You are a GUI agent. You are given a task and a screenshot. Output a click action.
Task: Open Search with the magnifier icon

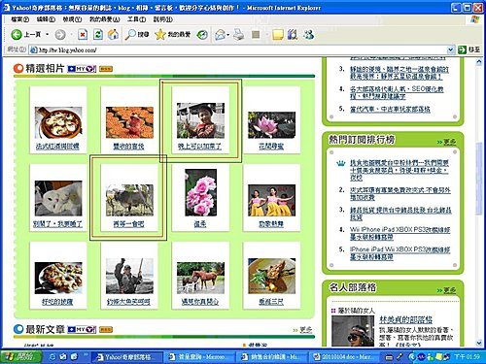(130, 34)
